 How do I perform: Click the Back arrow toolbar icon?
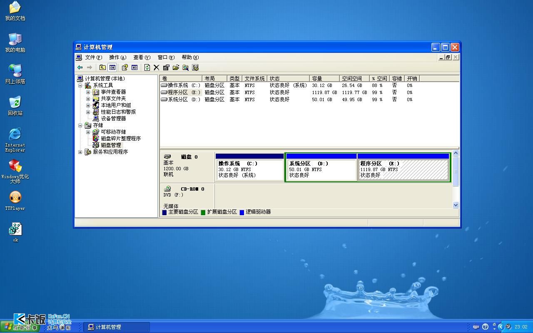80,67
